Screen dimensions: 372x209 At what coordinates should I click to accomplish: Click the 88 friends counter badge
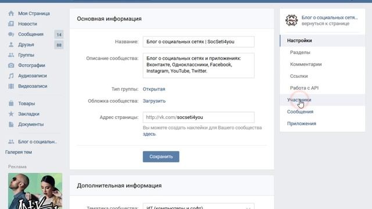point(59,45)
